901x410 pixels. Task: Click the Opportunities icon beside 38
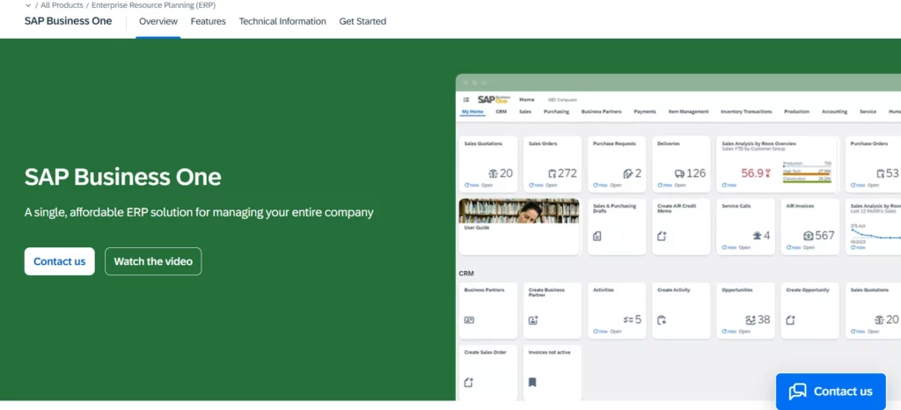[x=750, y=320]
